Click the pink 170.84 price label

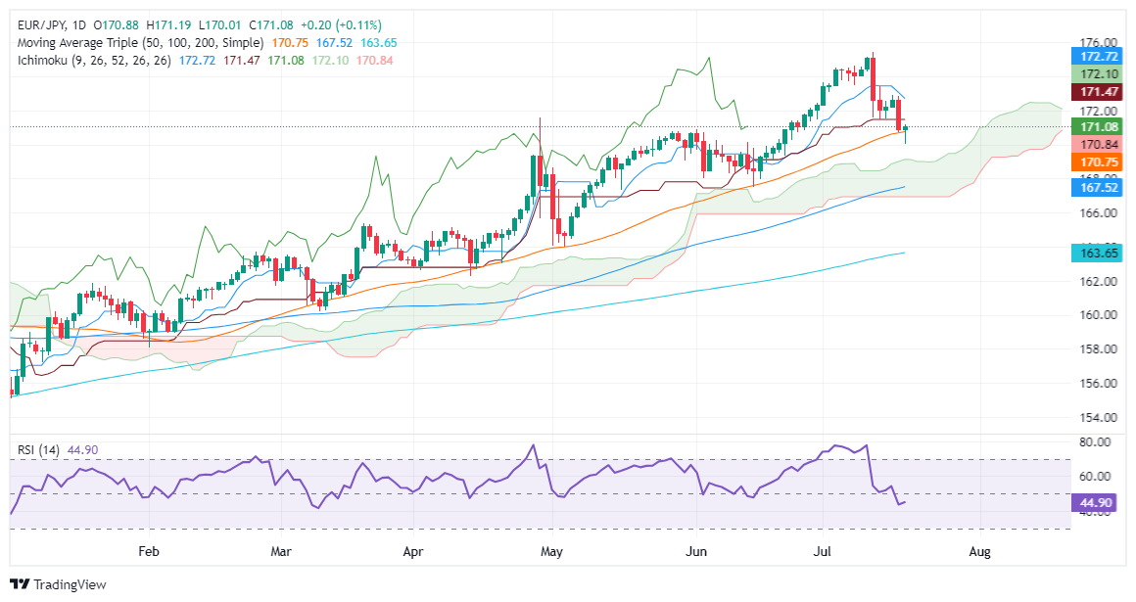[1096, 144]
